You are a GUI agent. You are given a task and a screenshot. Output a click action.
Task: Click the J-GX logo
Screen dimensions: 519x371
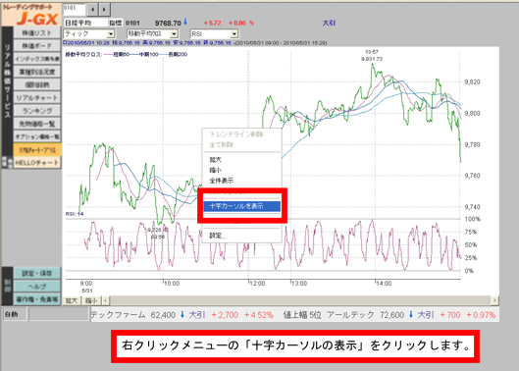31,15
